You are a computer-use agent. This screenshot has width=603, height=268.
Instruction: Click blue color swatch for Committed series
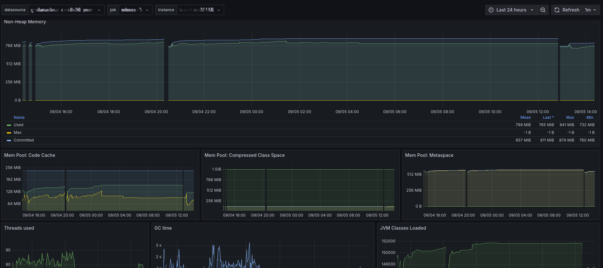coord(9,141)
